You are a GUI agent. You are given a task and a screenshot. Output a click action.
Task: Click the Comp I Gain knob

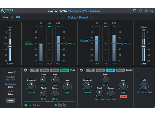[x=67, y=86]
